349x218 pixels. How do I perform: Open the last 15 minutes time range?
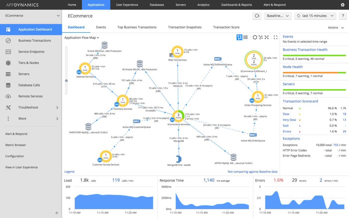coord(315,16)
